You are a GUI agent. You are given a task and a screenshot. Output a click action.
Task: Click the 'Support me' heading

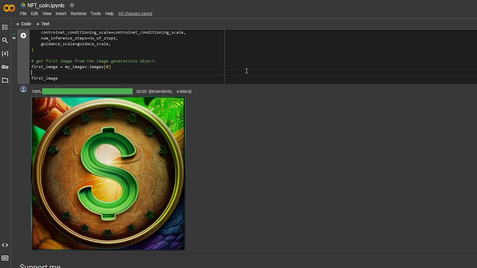(x=40, y=266)
